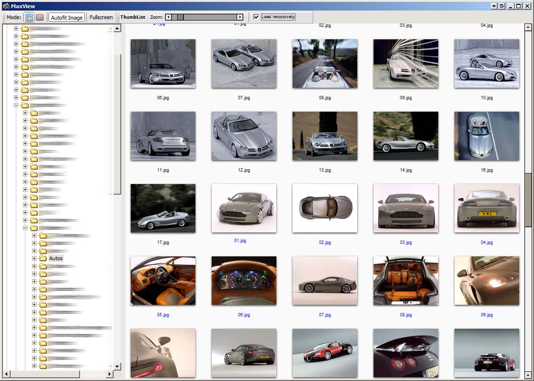Collapse the expanded parent folder above Autos

click(25, 228)
